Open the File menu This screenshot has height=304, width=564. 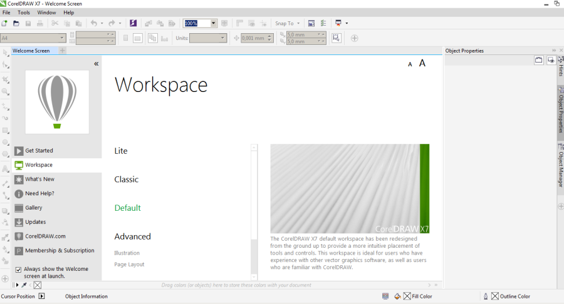click(6, 13)
